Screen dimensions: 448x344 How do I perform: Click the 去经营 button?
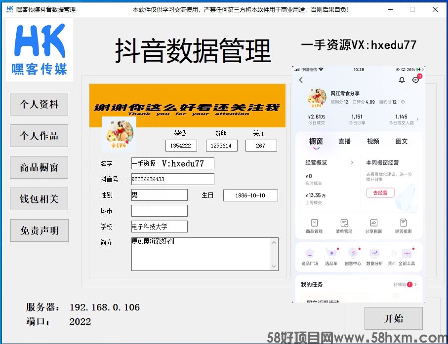click(x=380, y=193)
